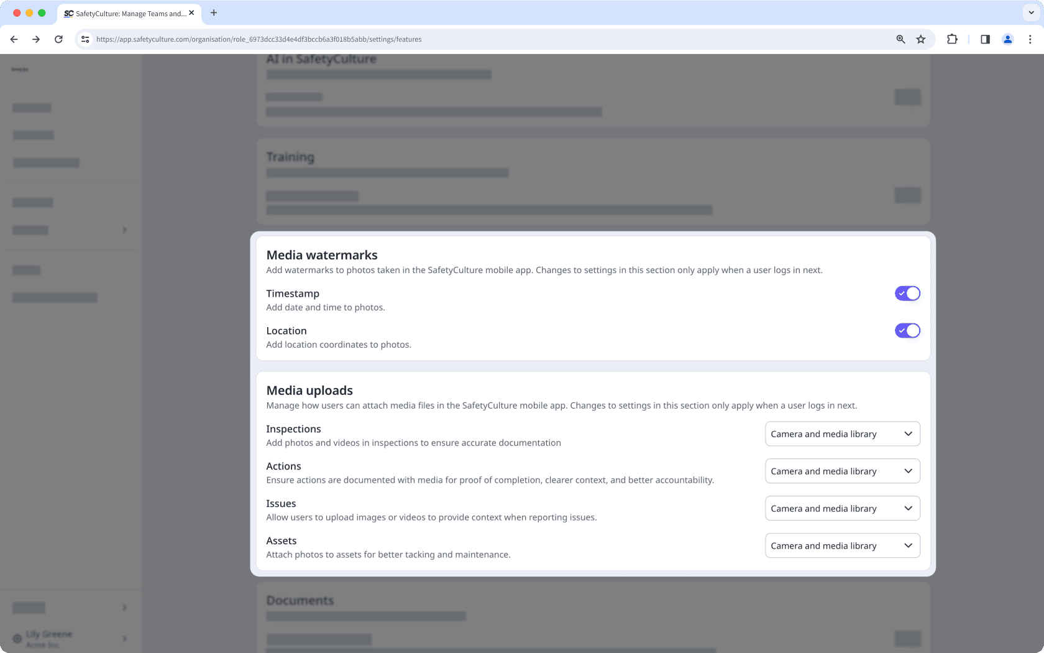Click the Acme Inc organization gear icon
This screenshot has width=1044, height=653.
click(x=17, y=638)
